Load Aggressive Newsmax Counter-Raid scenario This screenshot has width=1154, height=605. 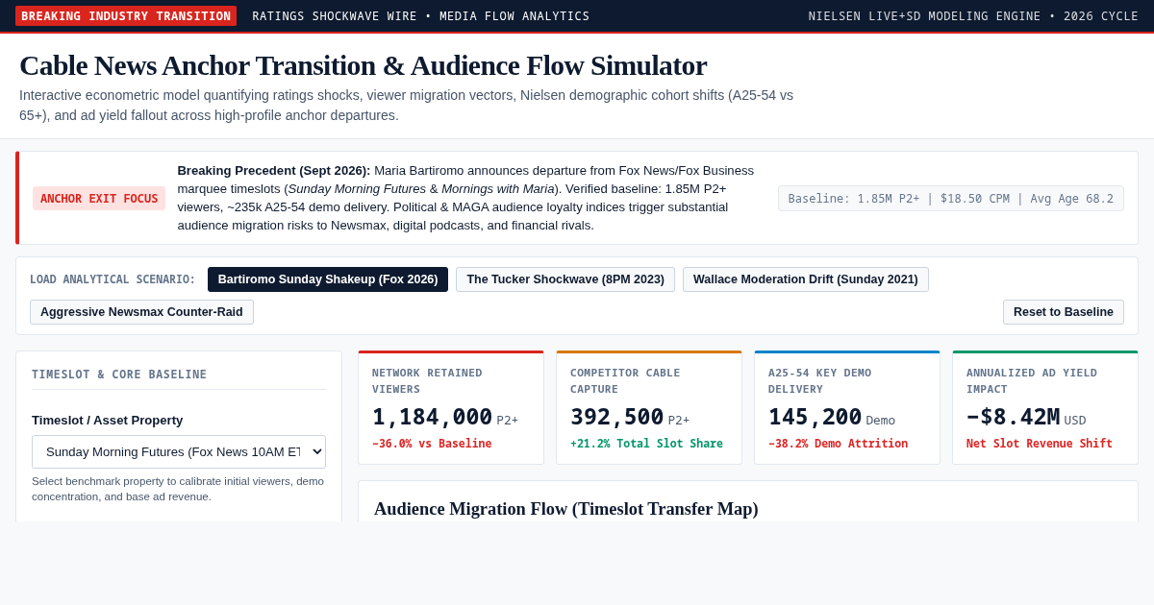[141, 312]
